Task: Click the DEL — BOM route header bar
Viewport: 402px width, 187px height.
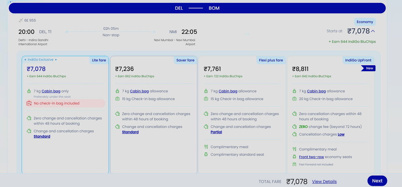Action: 197,8
